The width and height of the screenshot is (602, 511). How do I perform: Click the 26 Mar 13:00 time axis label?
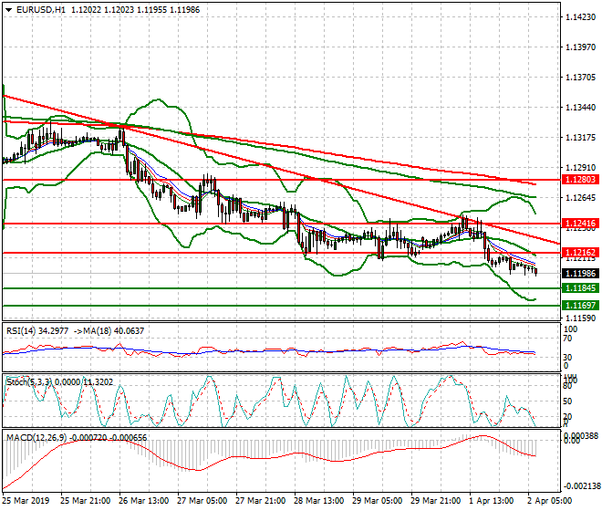[x=143, y=501]
